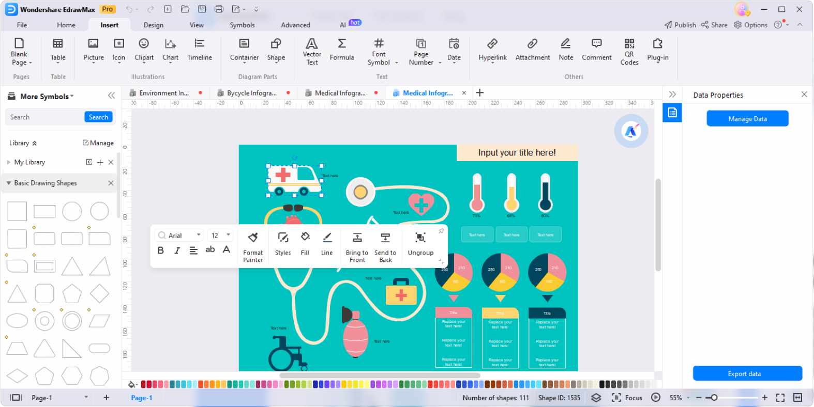
Task: Insert a Table from the ribbon
Action: tap(58, 50)
